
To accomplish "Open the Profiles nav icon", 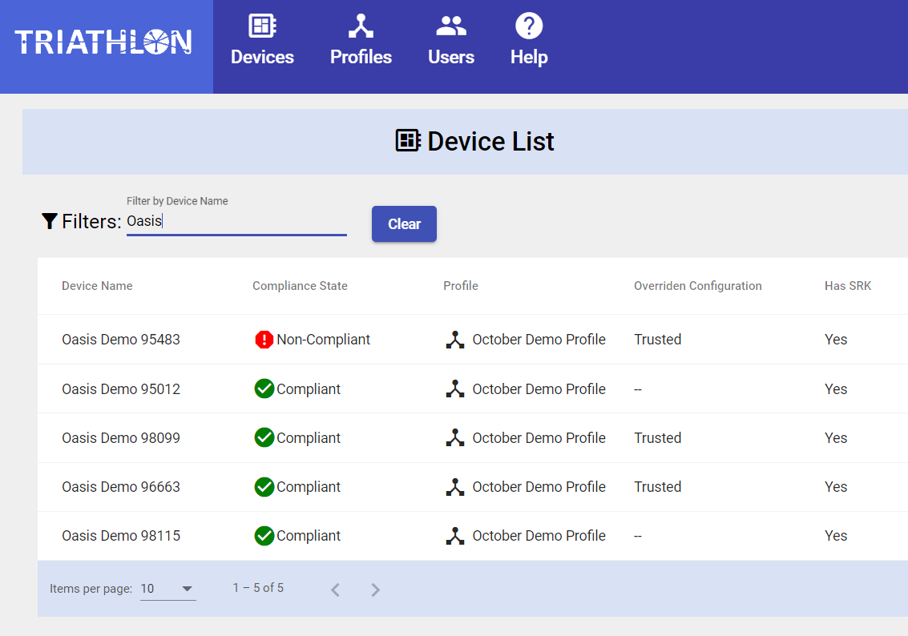I will (x=361, y=26).
